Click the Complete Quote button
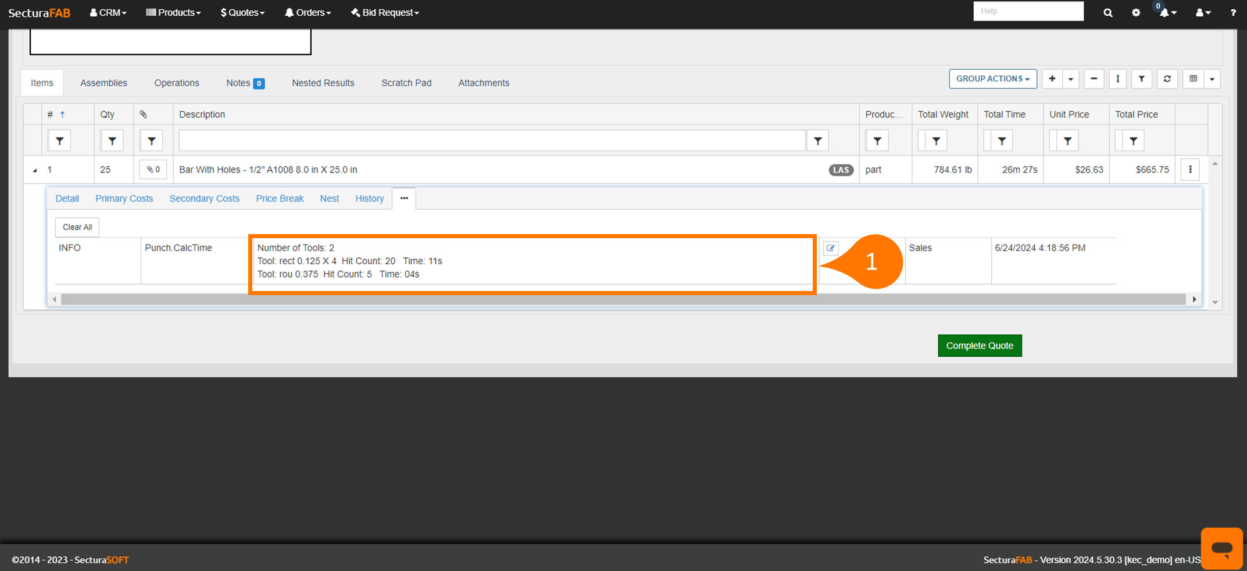The height and width of the screenshot is (571, 1247). click(979, 346)
